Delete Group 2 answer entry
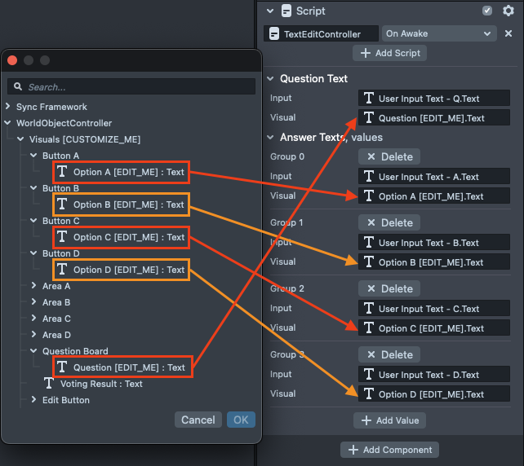Image resolution: width=524 pixels, height=466 pixels. point(389,288)
